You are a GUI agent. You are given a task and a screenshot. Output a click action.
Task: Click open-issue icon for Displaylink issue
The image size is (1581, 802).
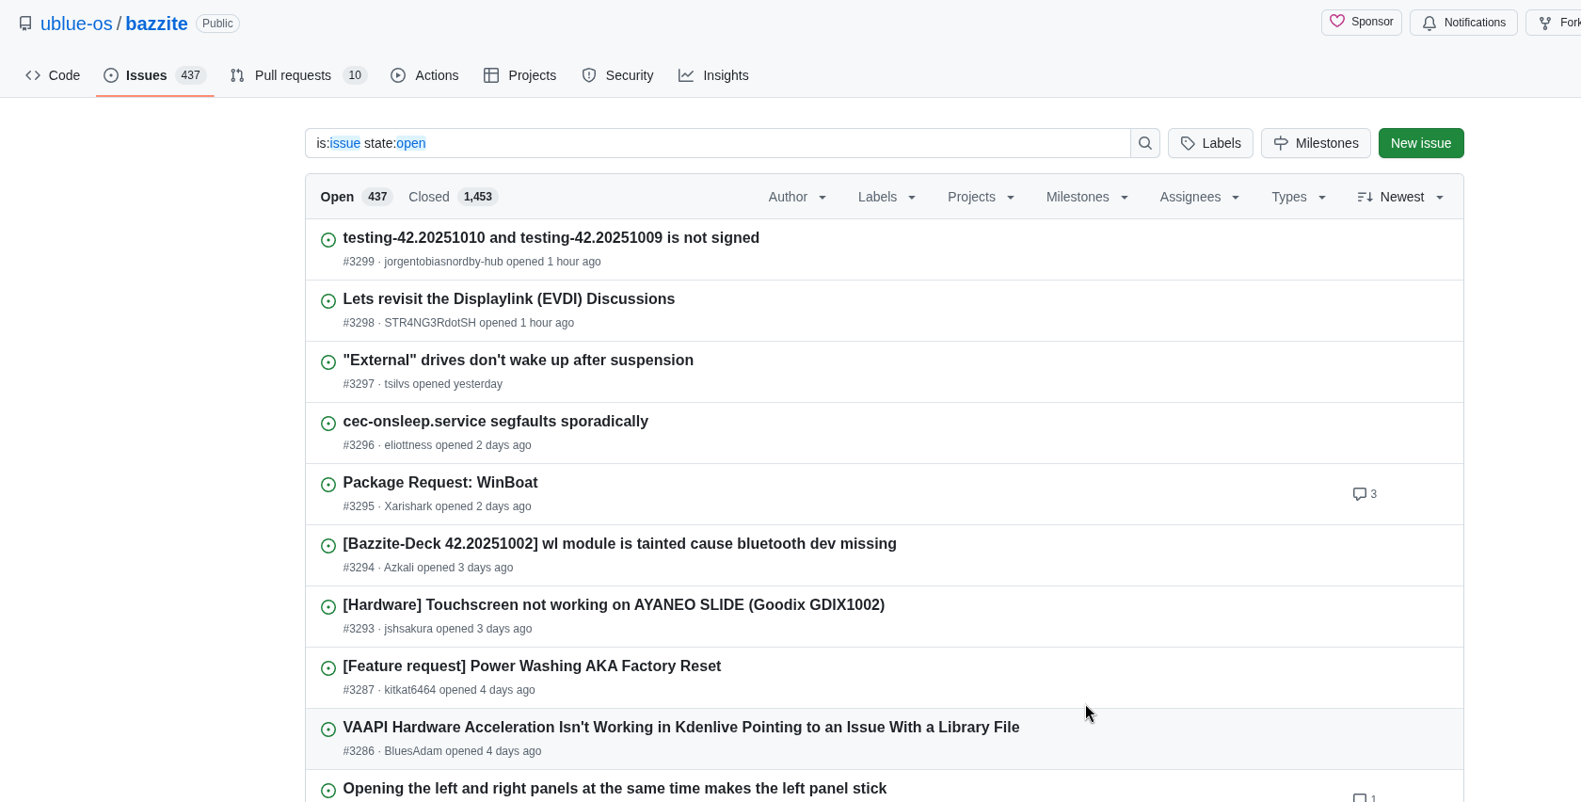(x=328, y=301)
